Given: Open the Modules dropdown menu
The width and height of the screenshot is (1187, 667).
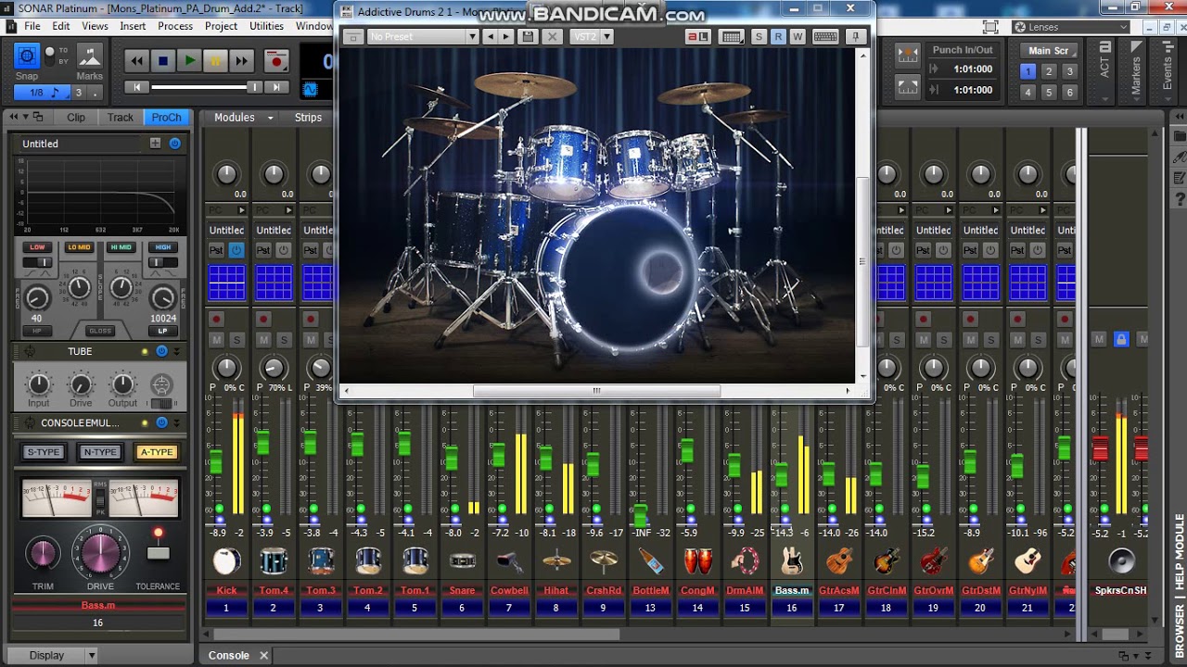Looking at the screenshot, I should [x=244, y=118].
